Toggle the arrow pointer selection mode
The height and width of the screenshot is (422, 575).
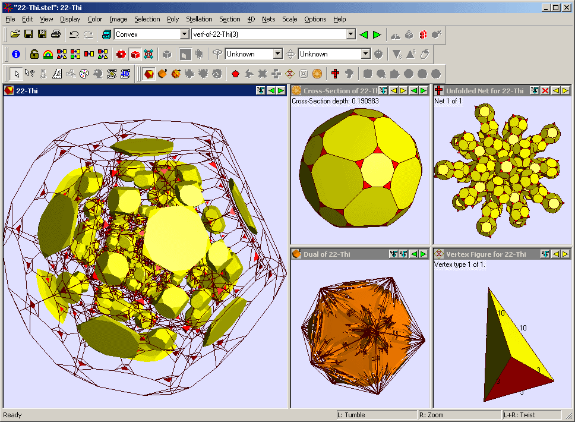[16, 74]
